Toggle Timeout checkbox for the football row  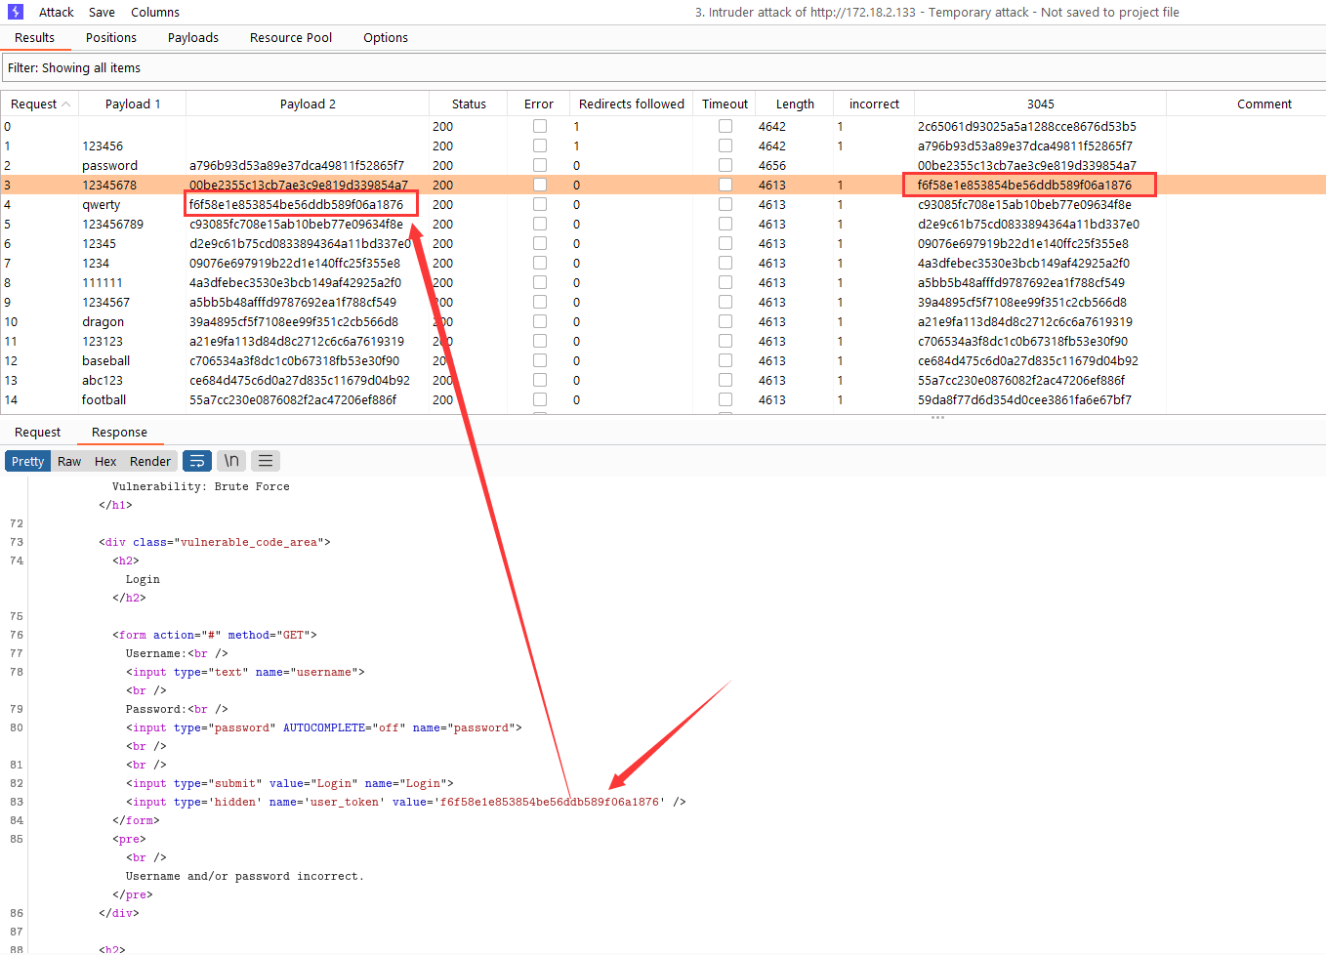click(725, 399)
